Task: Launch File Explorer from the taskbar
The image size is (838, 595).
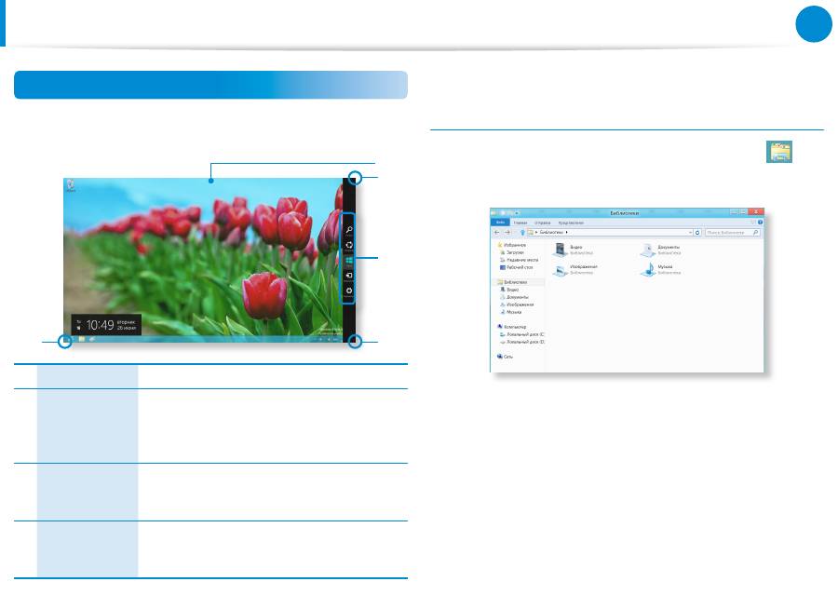Action: click(x=82, y=341)
